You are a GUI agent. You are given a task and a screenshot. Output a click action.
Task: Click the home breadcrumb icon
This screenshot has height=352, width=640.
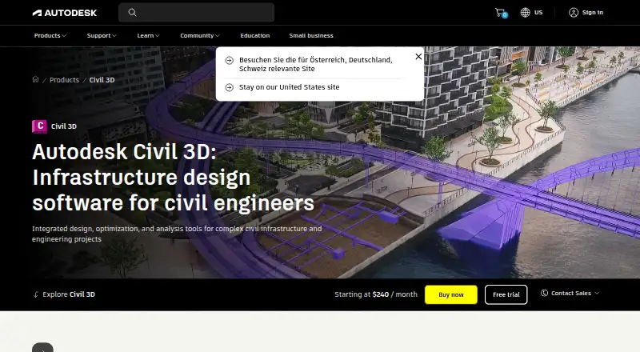35,80
